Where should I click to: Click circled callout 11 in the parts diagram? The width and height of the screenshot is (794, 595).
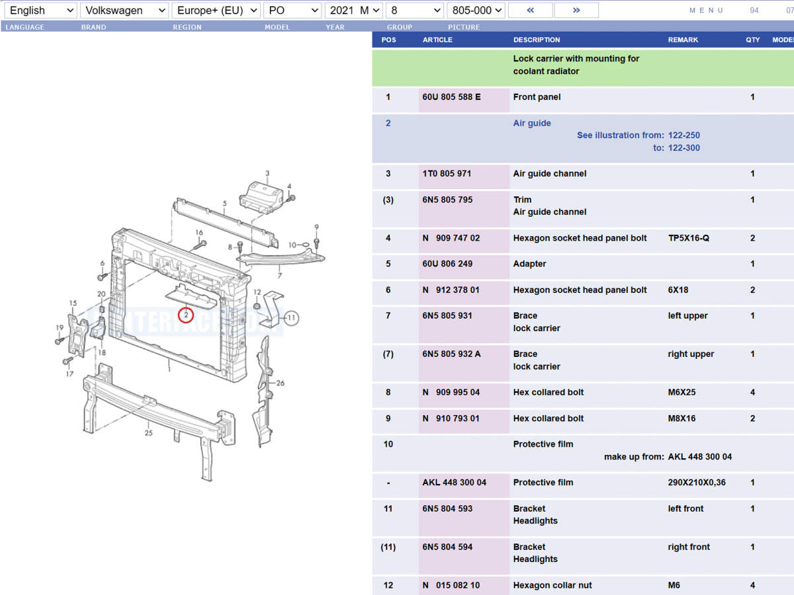[x=292, y=318]
